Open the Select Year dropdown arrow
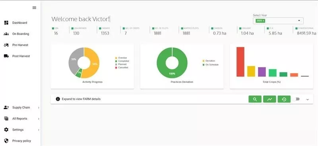 299,21
